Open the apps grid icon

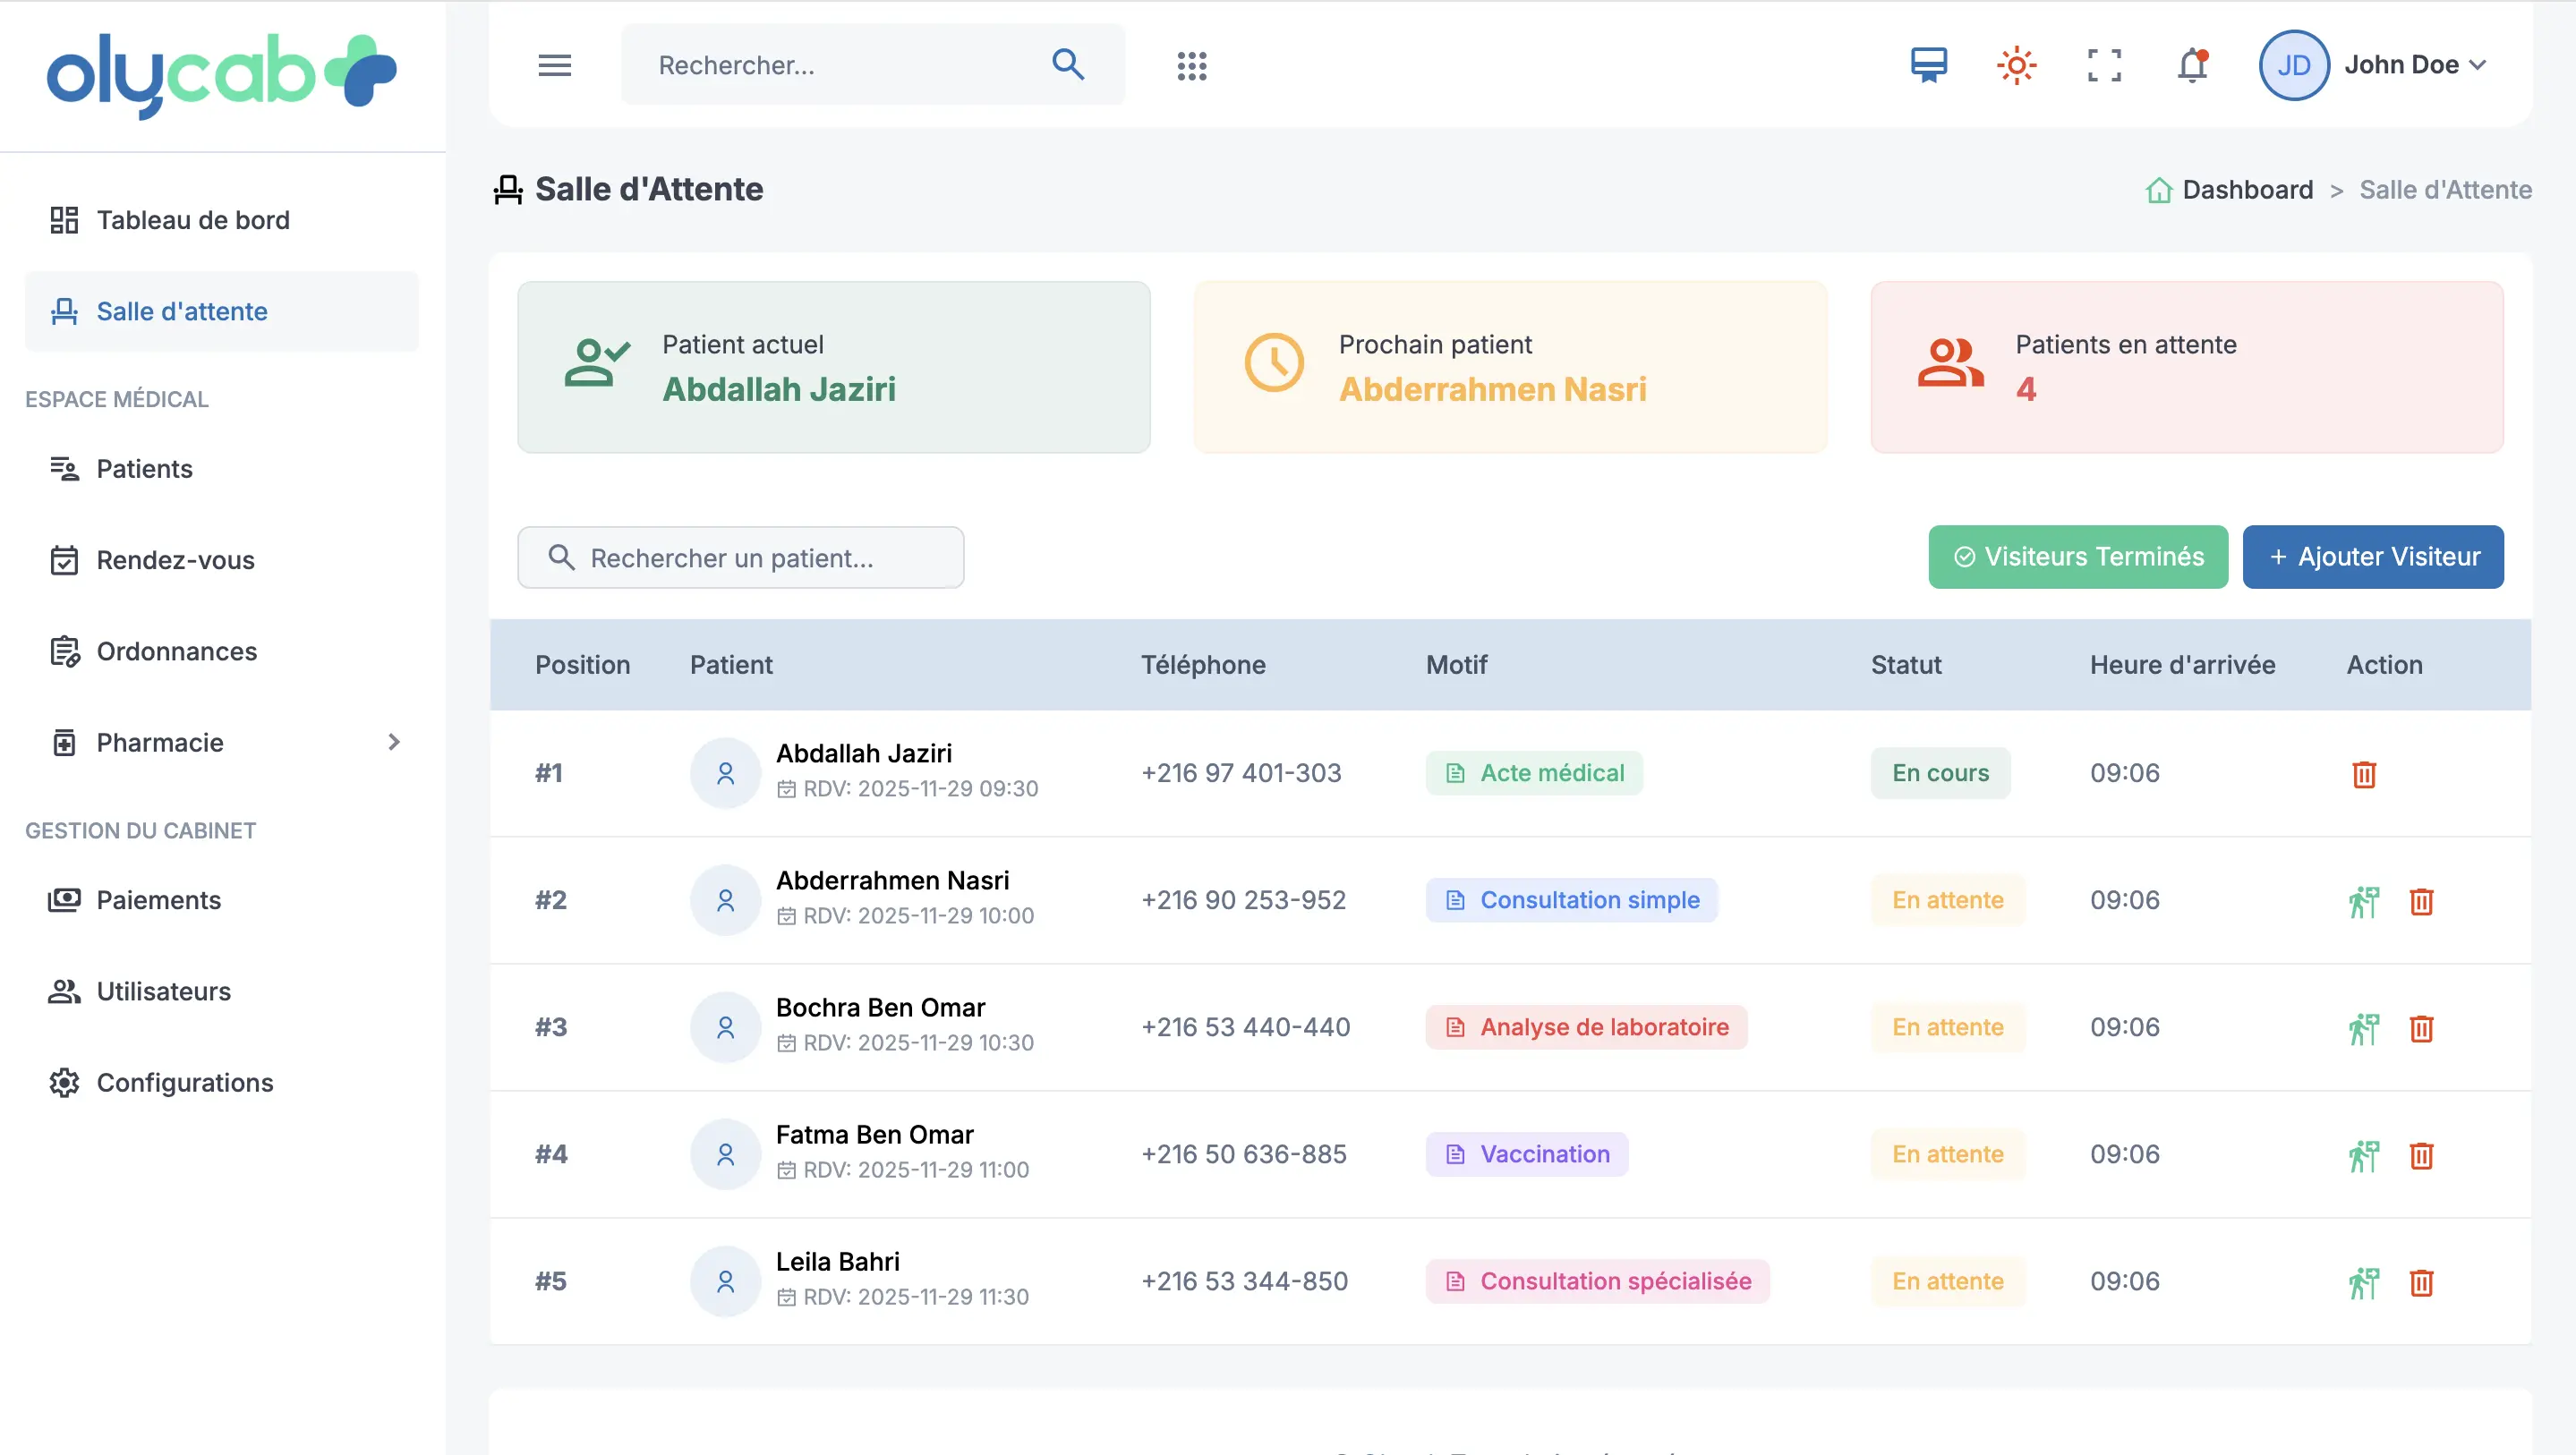pos(1191,66)
